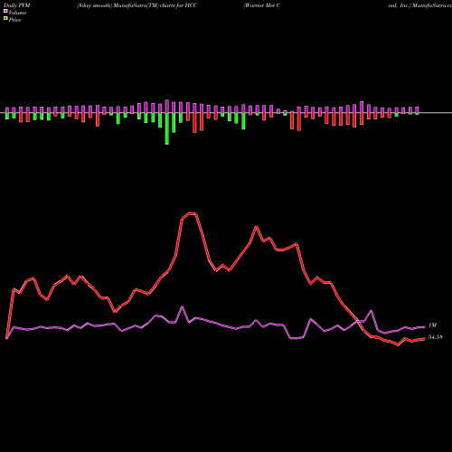Viewport: 452px width, 452px height.
Task: Click the tallest green bar in histogram
Action: pyautogui.click(x=167, y=128)
